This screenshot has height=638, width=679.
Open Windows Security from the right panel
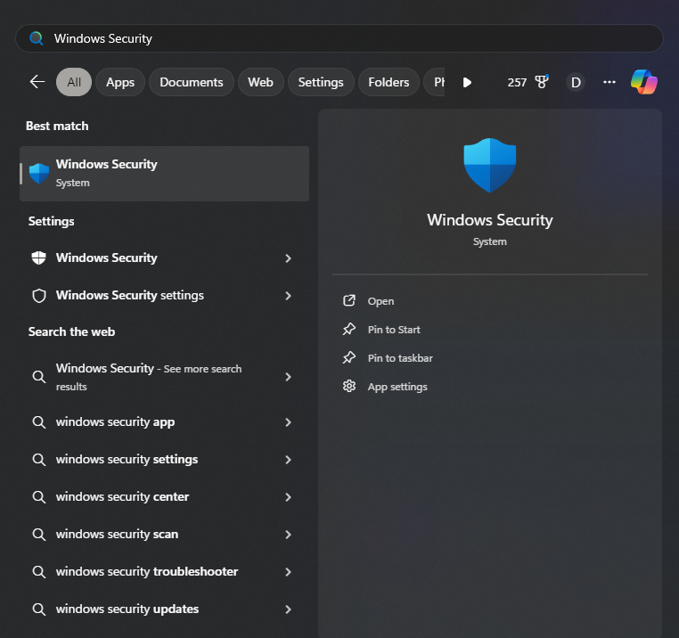point(380,301)
